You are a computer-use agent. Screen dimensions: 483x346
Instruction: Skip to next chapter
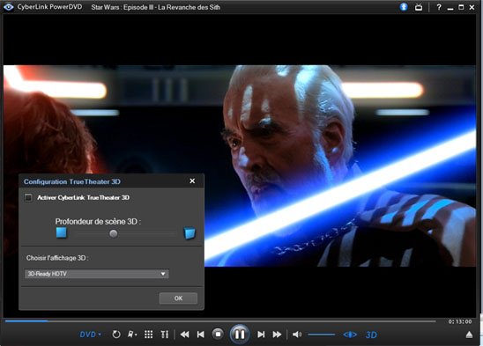pos(261,335)
